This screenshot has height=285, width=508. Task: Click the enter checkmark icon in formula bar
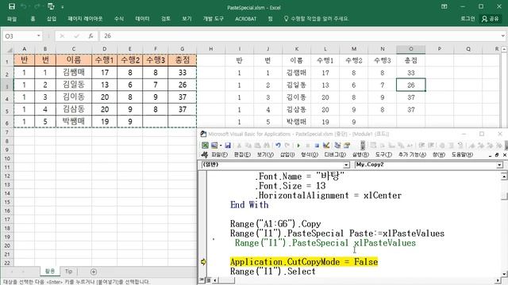pos(76,36)
